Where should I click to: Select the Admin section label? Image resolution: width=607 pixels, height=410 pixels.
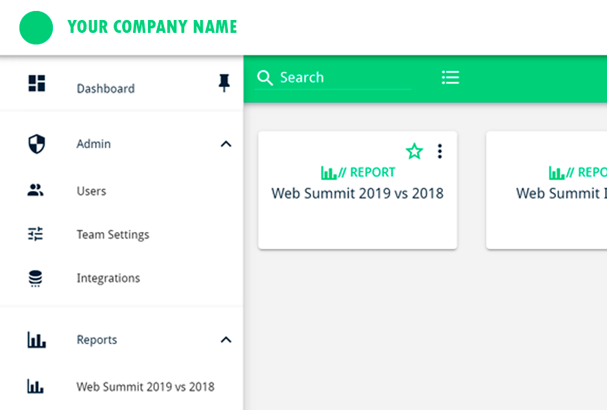[x=94, y=144]
